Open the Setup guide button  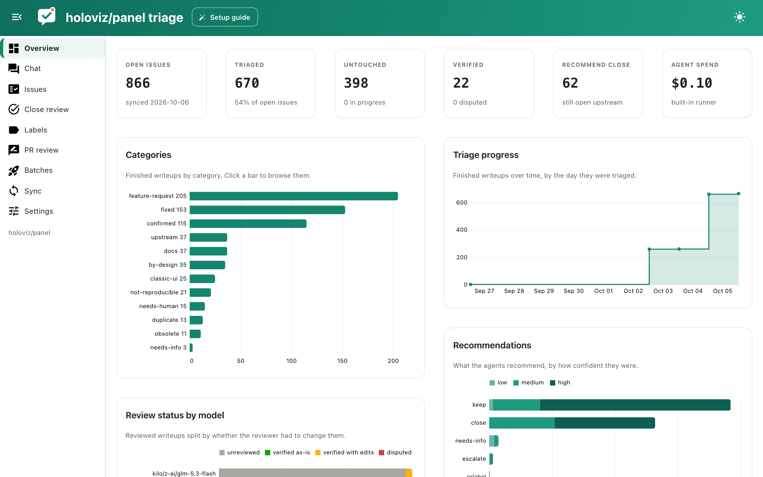click(x=225, y=17)
